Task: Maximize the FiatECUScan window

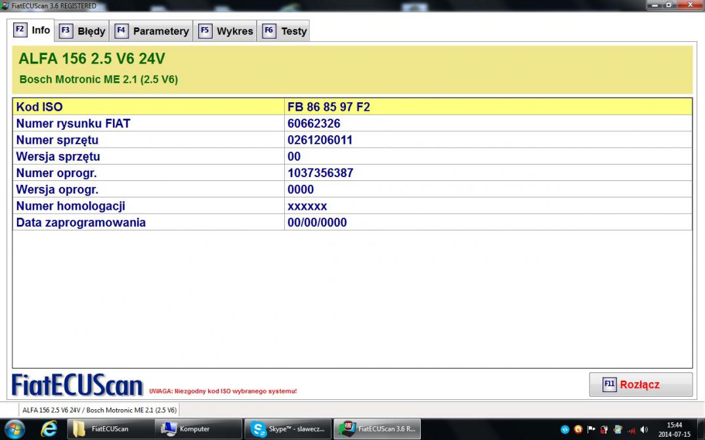Action: (x=669, y=5)
